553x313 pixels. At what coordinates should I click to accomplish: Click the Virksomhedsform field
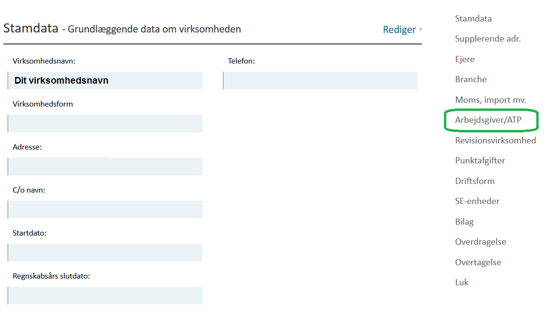coord(105,123)
